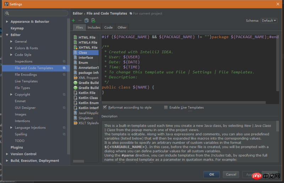284x183 pixels.
Task: Switch to the Other tab
Action: 122,27
